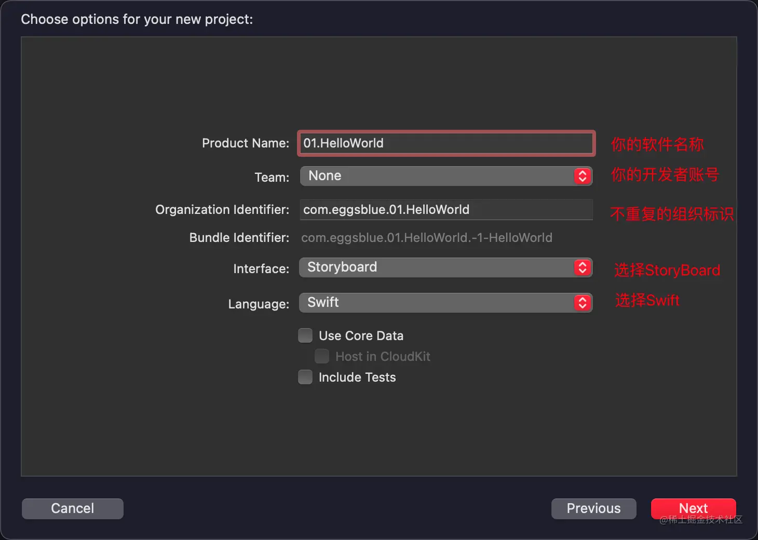Viewport: 758px width, 540px height.
Task: Open the Interface dropdown showing Storyboard
Action: click(436, 267)
